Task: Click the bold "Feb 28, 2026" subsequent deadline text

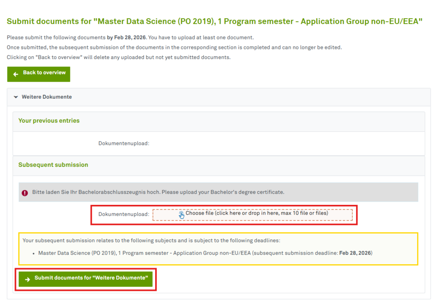Action: click(355, 253)
